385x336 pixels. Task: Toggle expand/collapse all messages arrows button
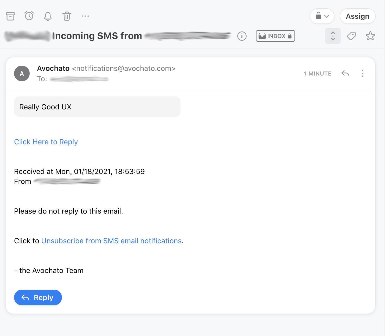pyautogui.click(x=333, y=36)
